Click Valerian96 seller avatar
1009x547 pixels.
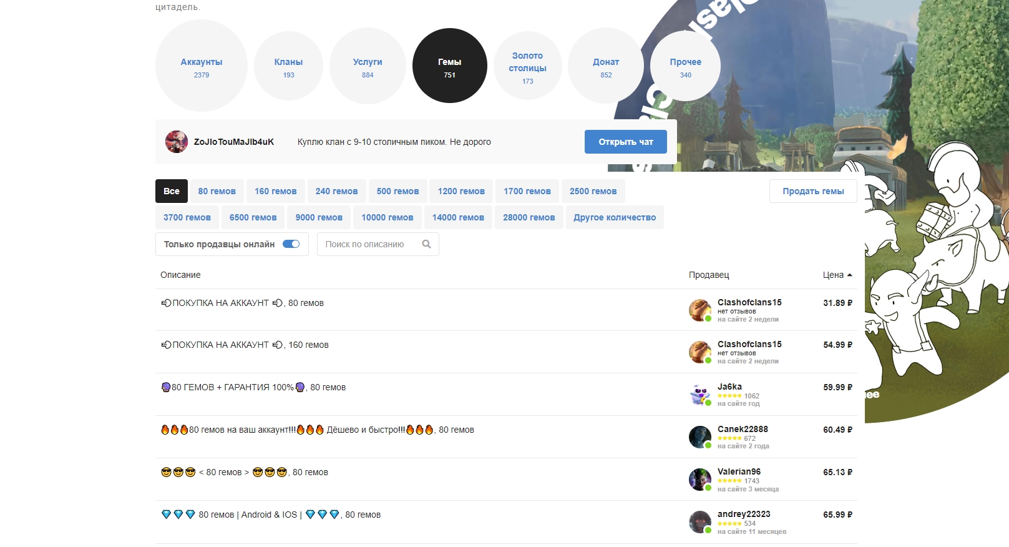pyautogui.click(x=699, y=480)
